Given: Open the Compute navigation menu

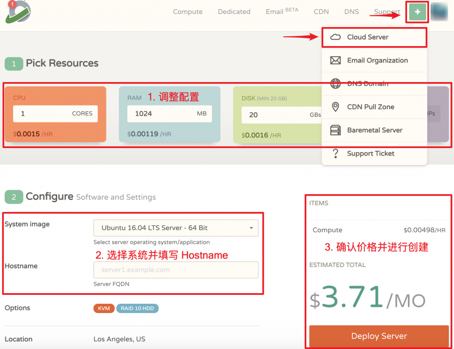Looking at the screenshot, I should 188,12.
